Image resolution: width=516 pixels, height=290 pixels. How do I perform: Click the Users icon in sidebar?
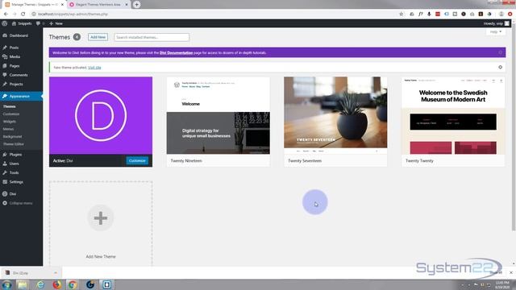(x=5, y=164)
